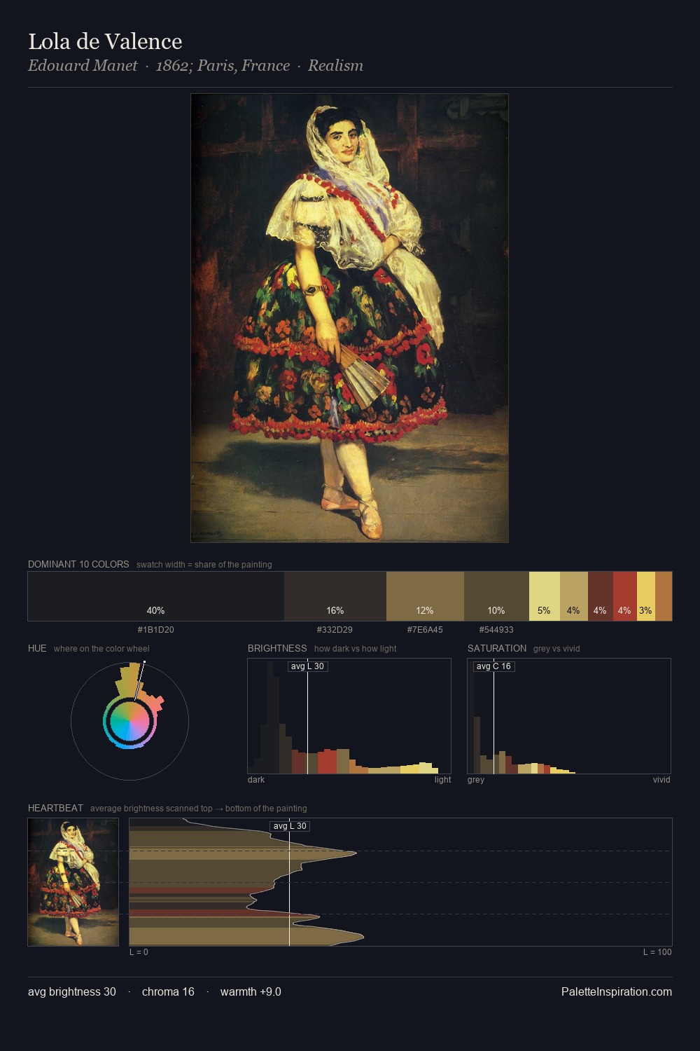Choose the 4% tan swatch
This screenshot has width=700, height=1051.
coord(574,596)
